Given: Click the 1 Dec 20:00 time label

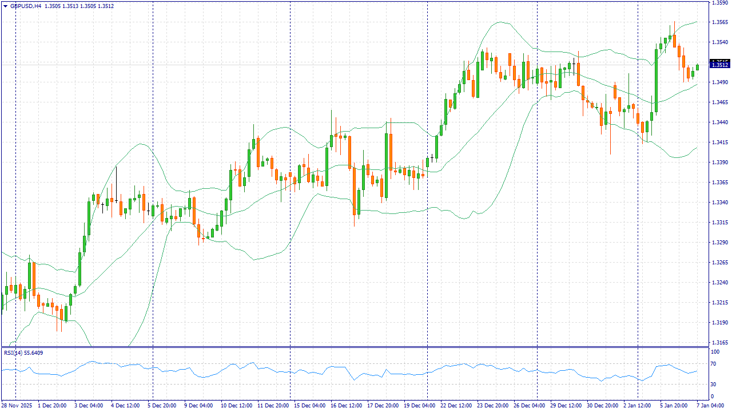Looking at the screenshot, I should 53,406.
